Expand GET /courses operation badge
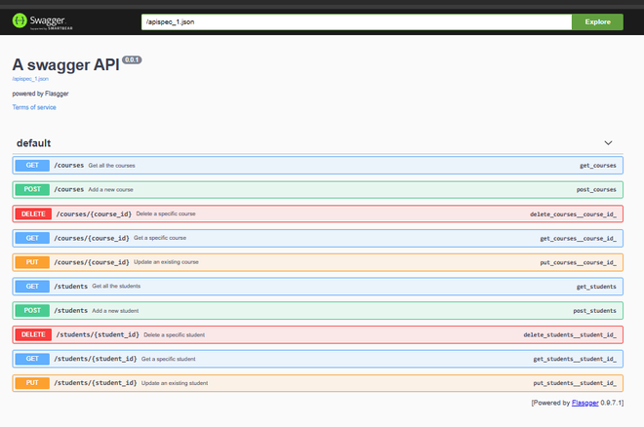 pos(32,166)
